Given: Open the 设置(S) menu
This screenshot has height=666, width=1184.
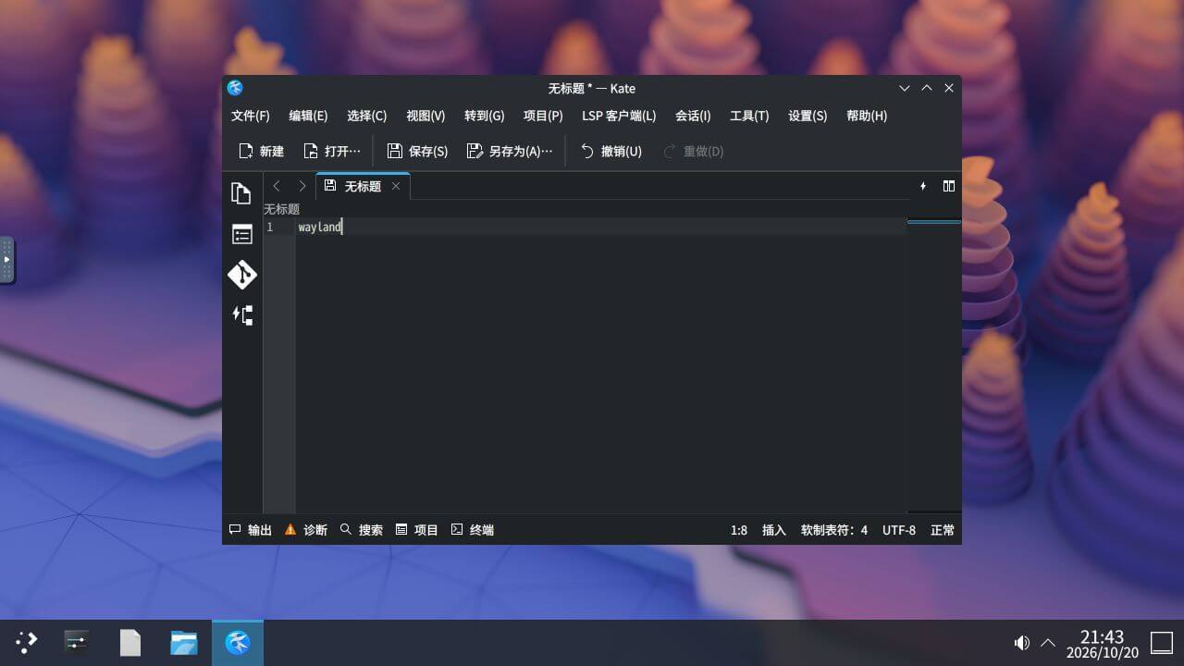Looking at the screenshot, I should (808, 116).
